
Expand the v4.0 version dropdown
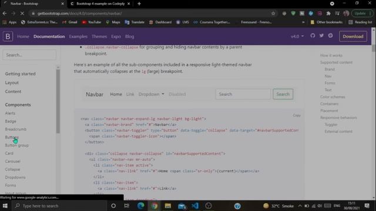point(297,36)
